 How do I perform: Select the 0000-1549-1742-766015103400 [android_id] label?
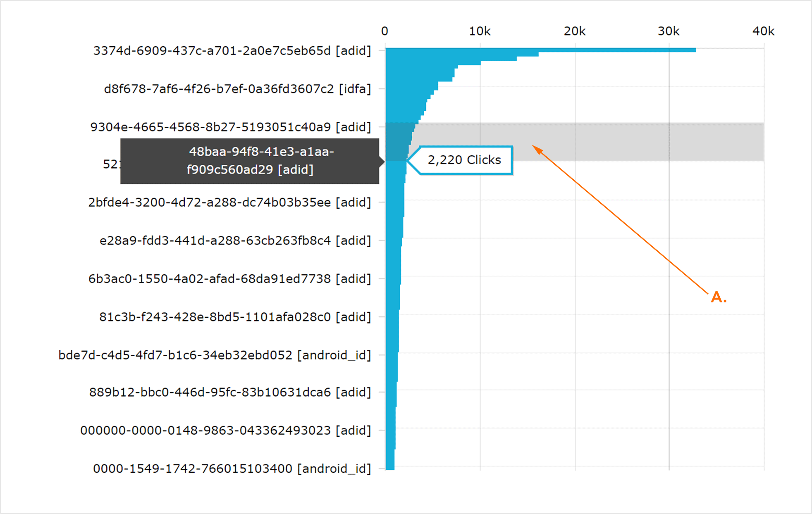232,469
